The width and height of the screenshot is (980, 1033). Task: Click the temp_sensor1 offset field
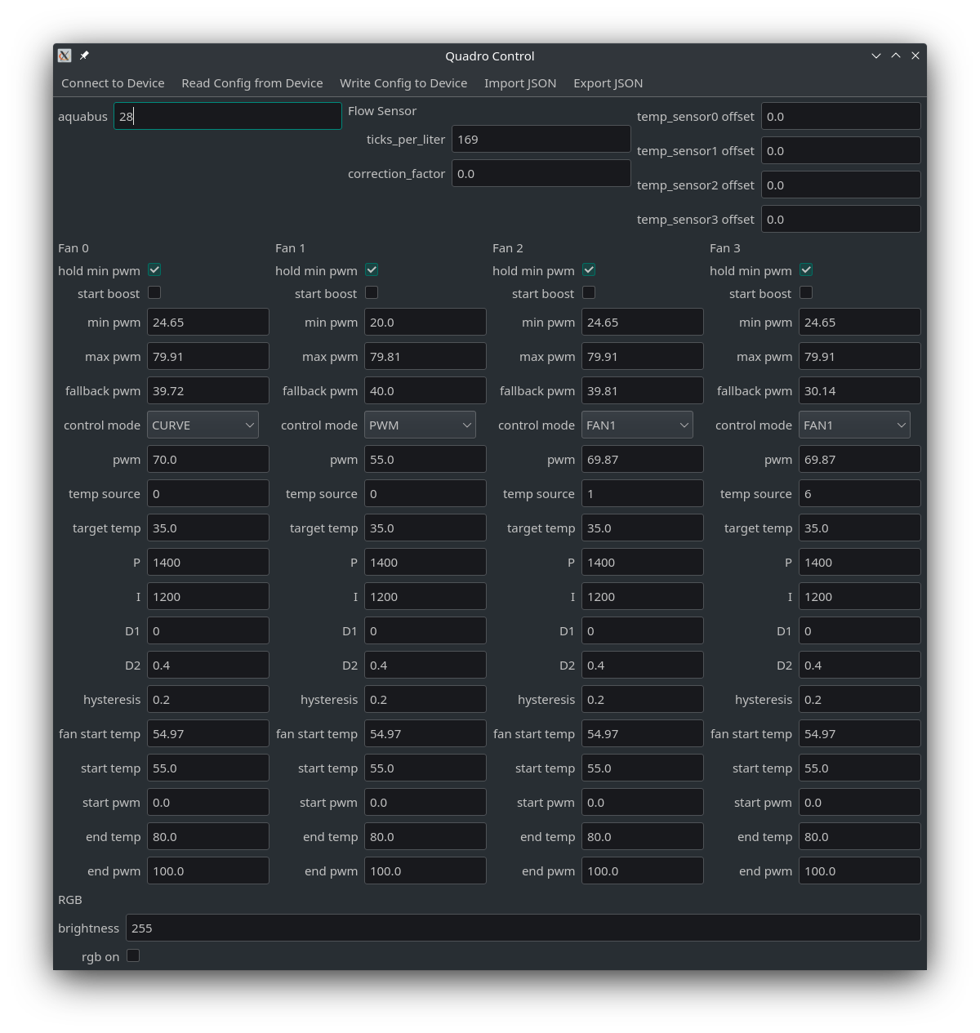click(x=841, y=150)
